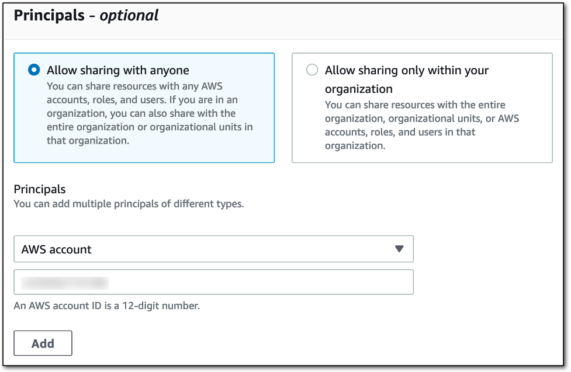Click the selected radio indicator dot
The width and height of the screenshot is (571, 372).
click(35, 69)
